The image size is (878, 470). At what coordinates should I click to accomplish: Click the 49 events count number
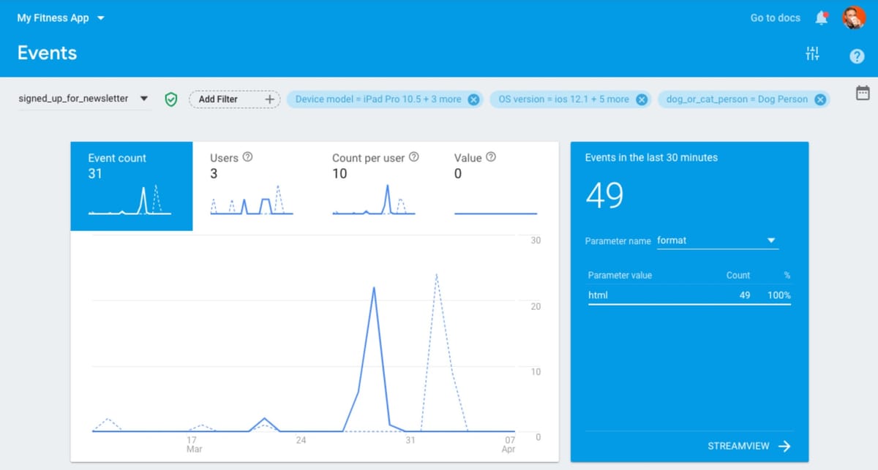604,195
